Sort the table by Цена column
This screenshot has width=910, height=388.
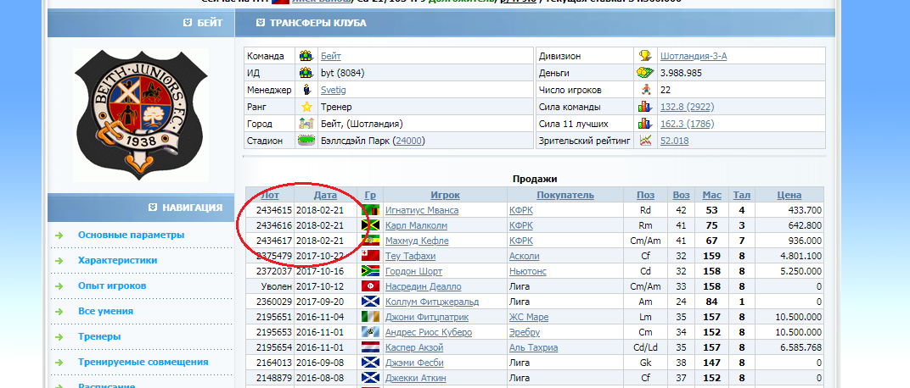click(x=788, y=195)
